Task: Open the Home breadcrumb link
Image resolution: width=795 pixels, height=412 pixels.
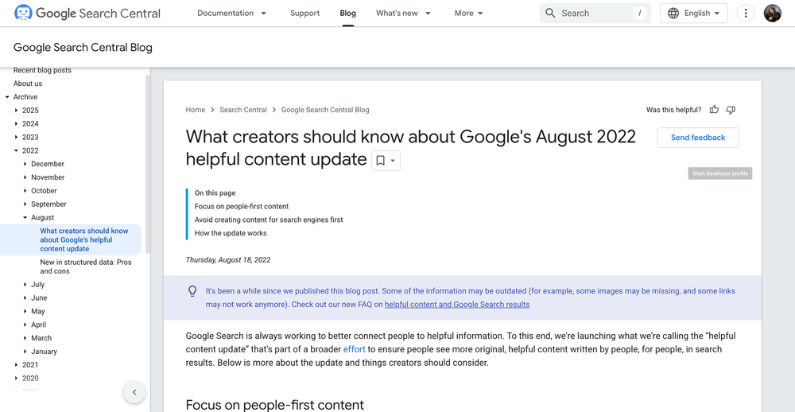Action: point(196,110)
